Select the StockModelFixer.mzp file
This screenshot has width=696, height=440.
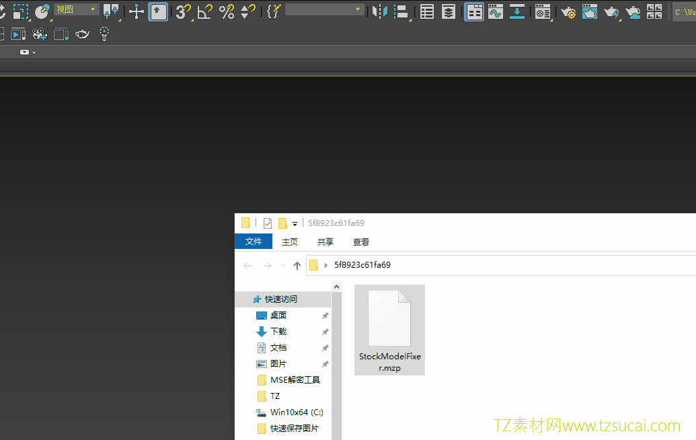click(x=390, y=330)
